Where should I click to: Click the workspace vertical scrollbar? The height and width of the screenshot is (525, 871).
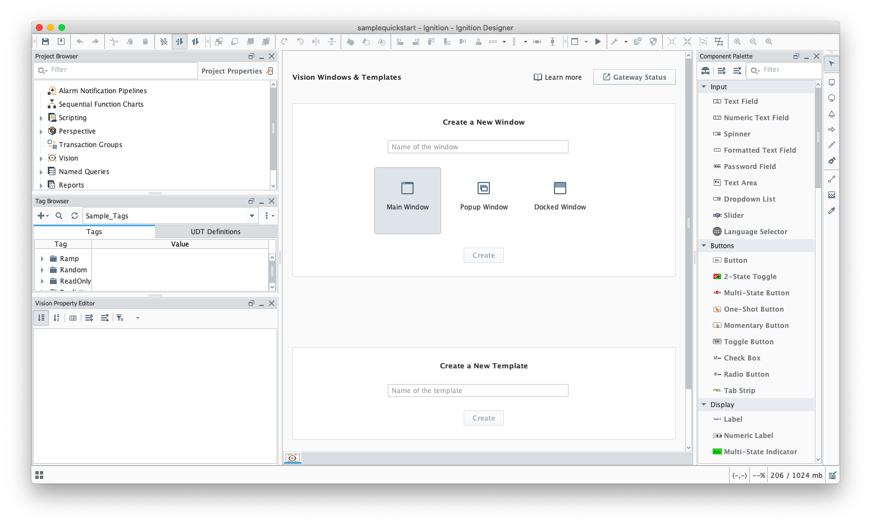[x=689, y=223]
